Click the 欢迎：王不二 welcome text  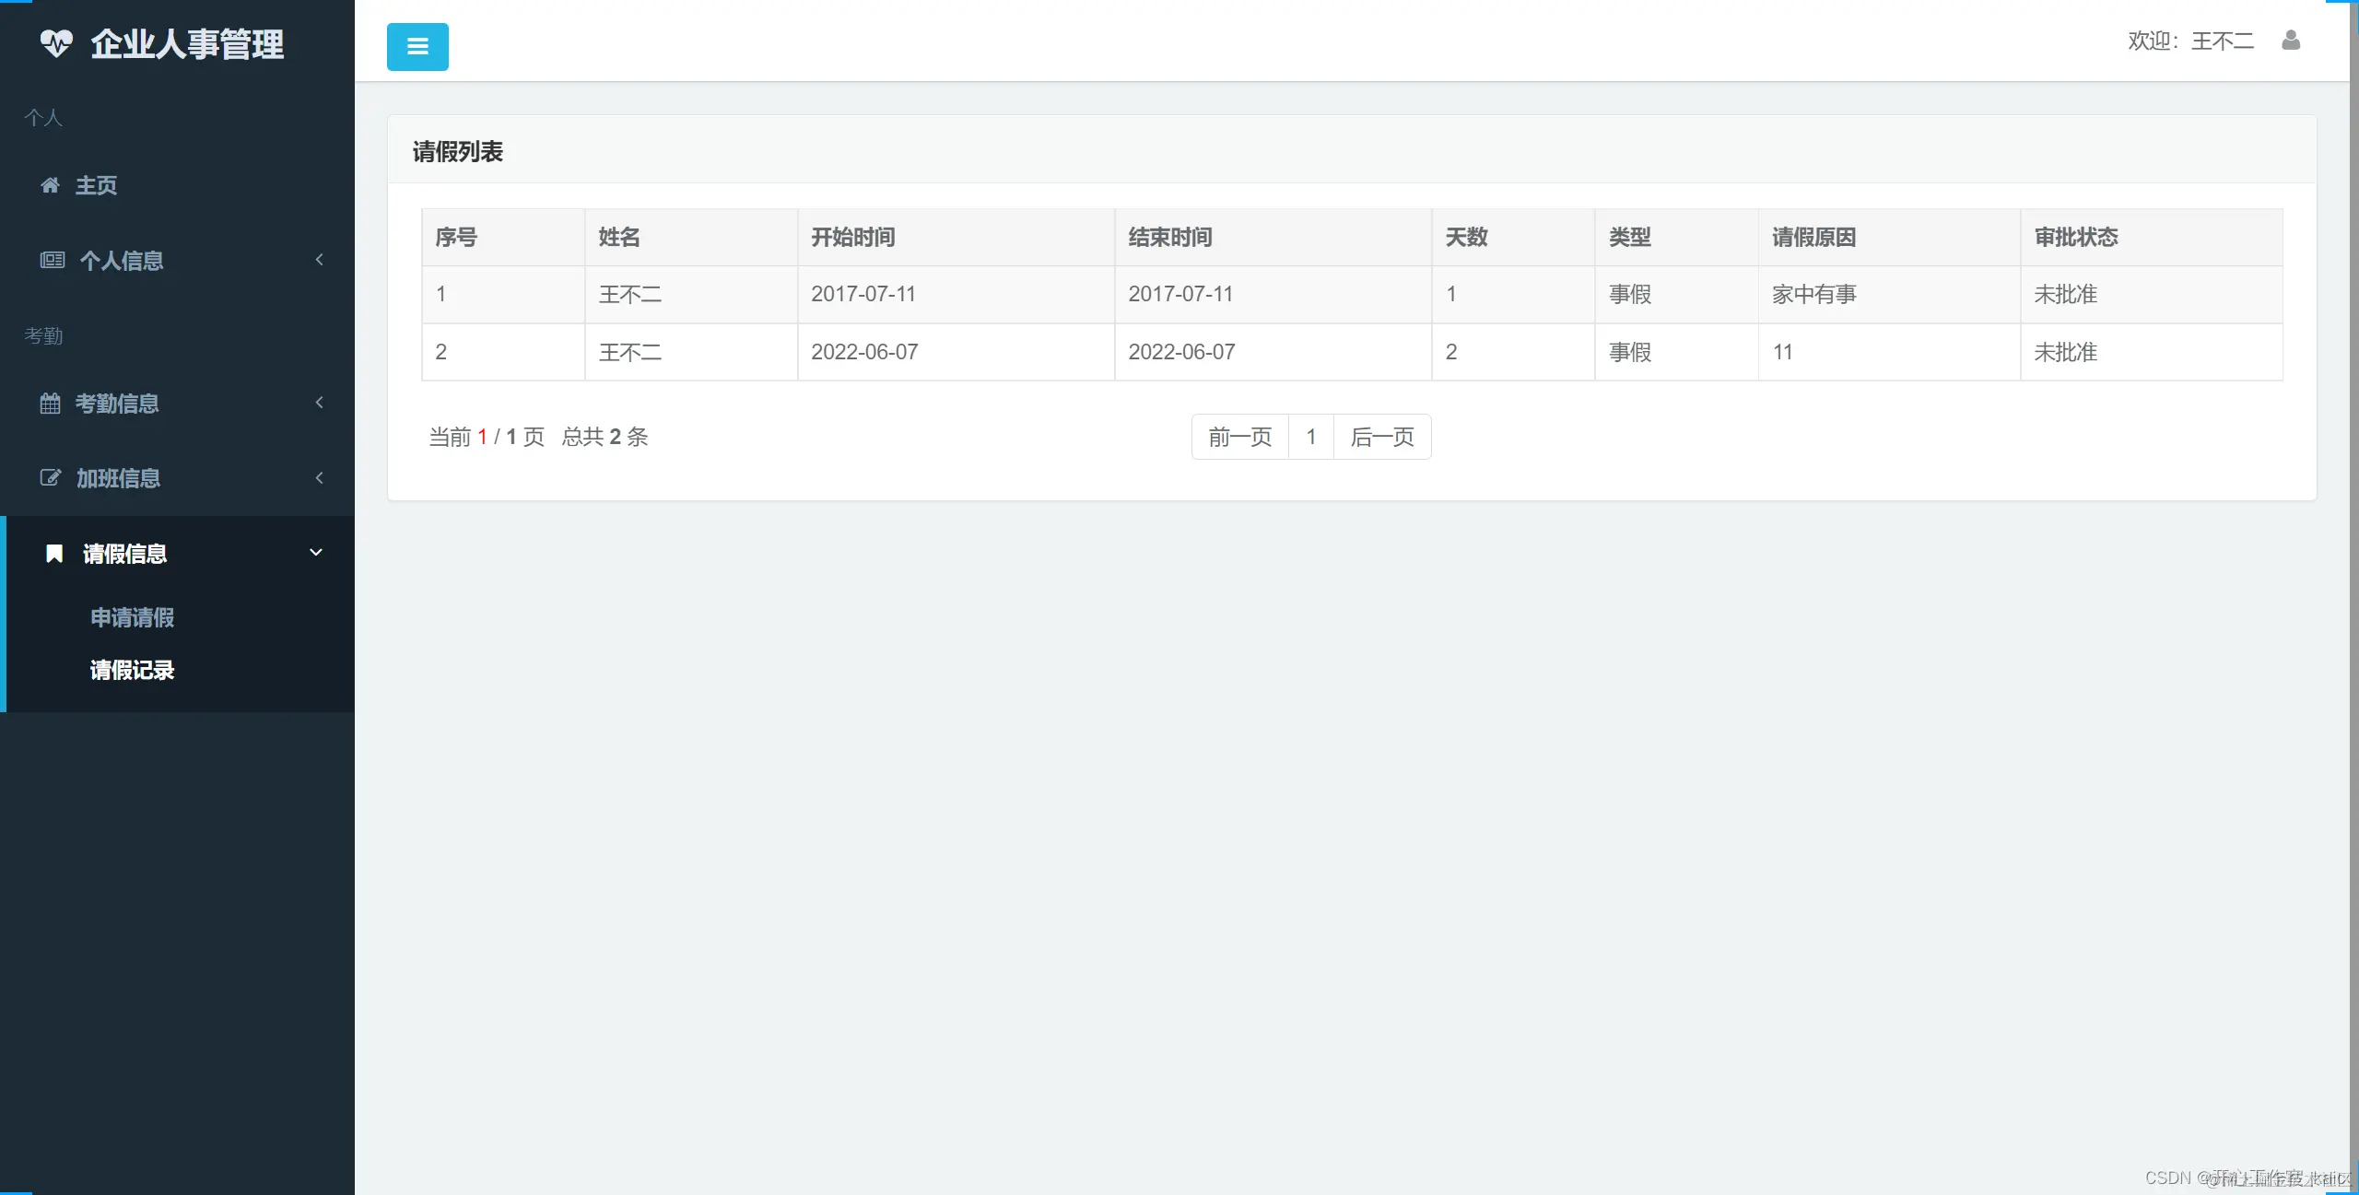pyautogui.click(x=2190, y=41)
